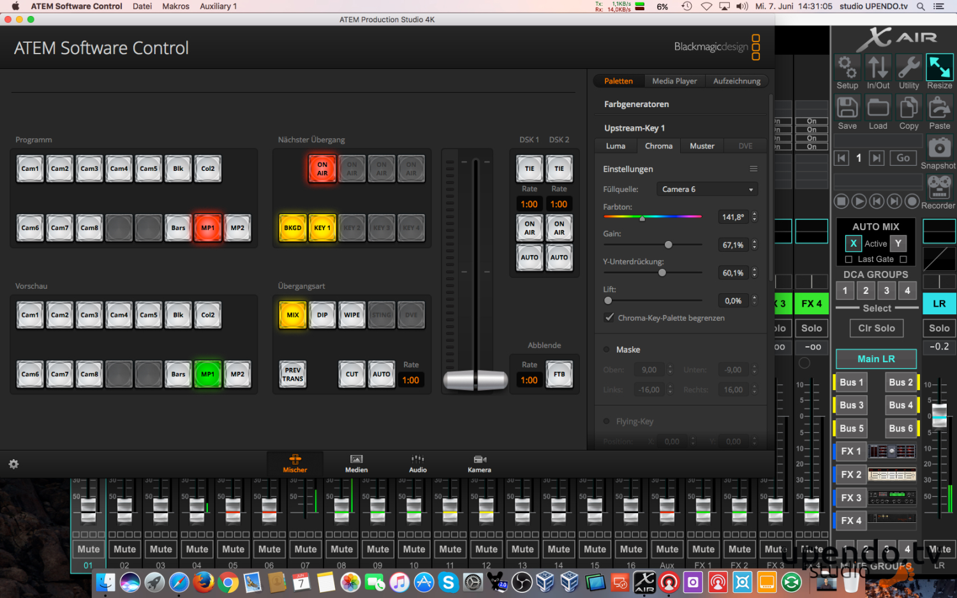
Task: Click the Y-Unterdrückung stepper arrows
Action: coord(755,273)
